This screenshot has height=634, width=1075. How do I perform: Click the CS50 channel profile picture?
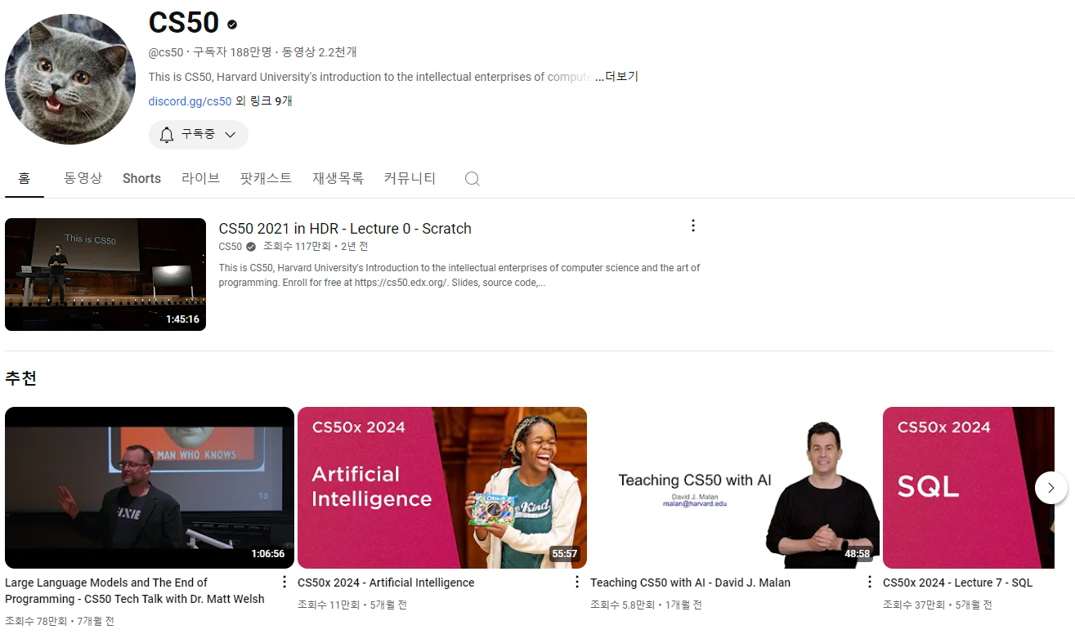click(70, 78)
